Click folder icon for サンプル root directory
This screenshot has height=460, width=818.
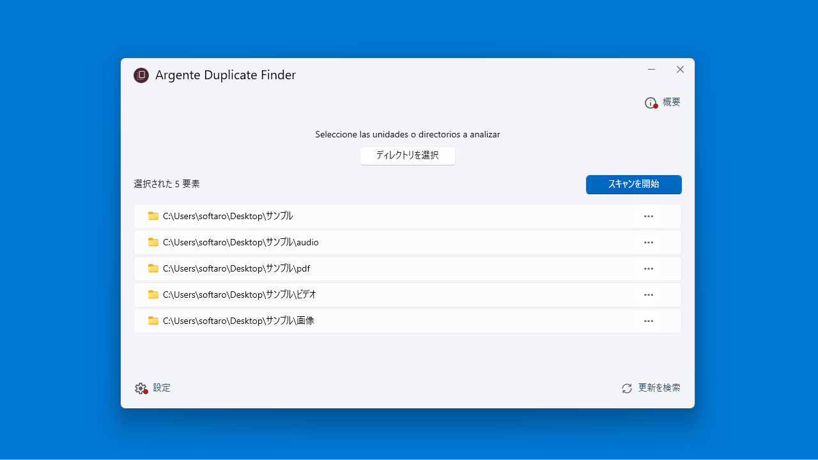pos(153,216)
